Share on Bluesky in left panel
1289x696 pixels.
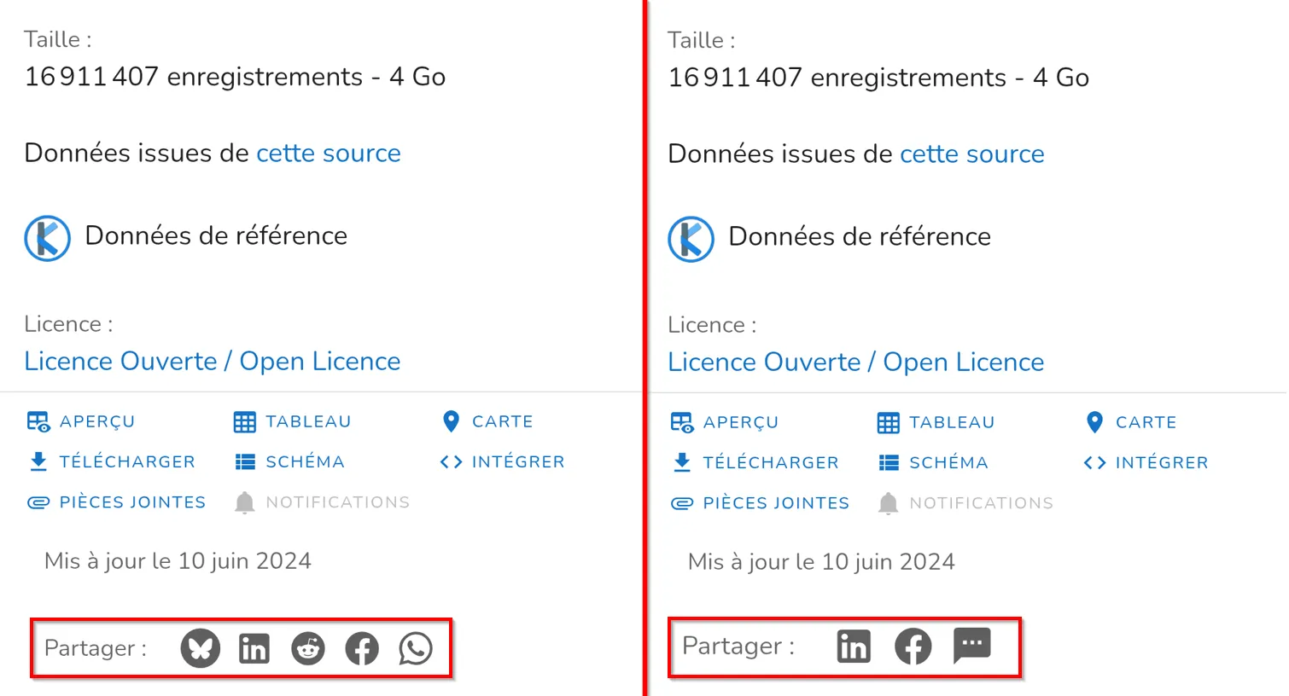pyautogui.click(x=201, y=648)
